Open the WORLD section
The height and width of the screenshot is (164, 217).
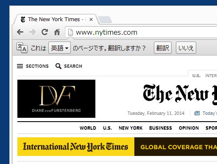[x=88, y=128]
